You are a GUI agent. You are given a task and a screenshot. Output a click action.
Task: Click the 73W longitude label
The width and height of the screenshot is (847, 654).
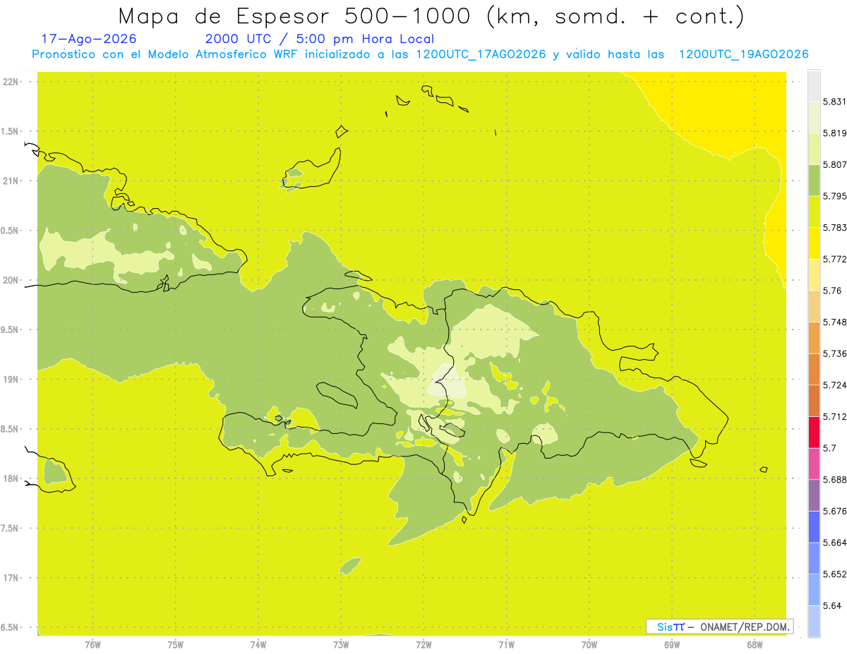(x=341, y=644)
